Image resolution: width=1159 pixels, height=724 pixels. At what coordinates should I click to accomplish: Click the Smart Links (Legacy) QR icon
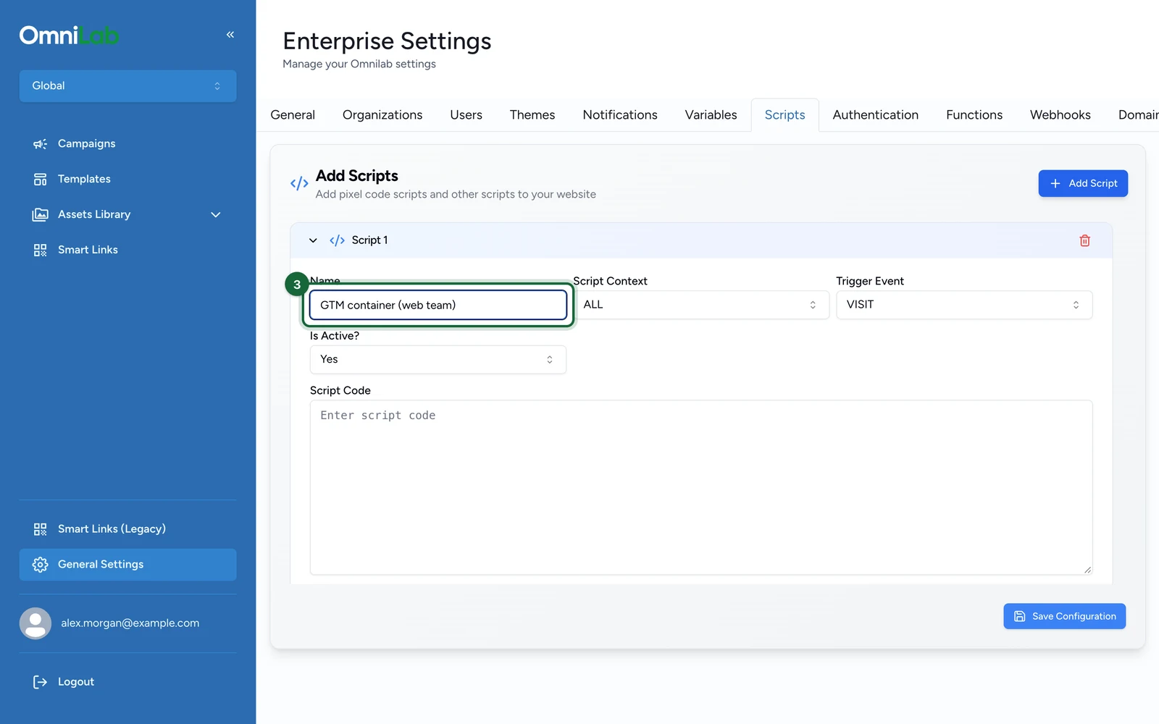tap(40, 529)
